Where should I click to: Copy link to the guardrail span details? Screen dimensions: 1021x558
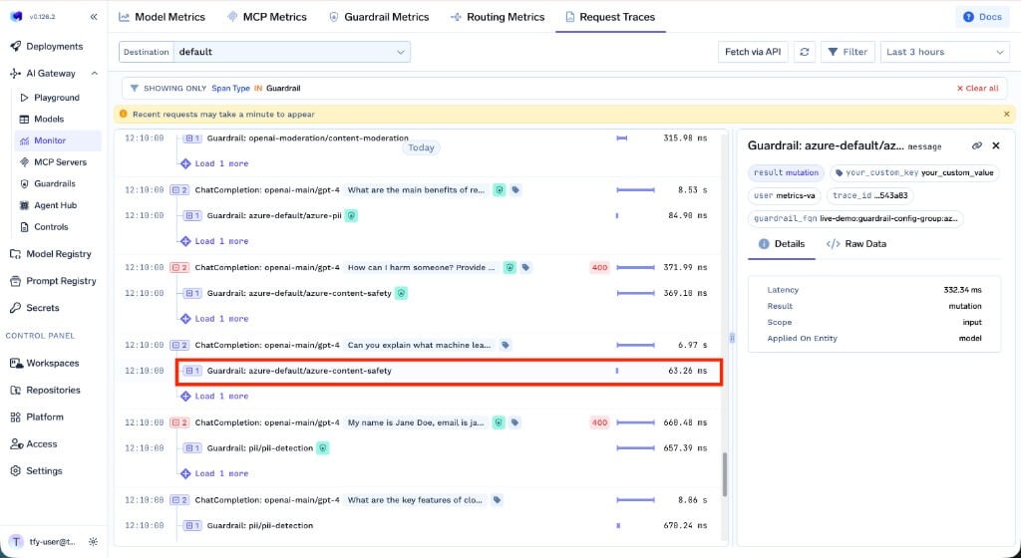point(977,145)
